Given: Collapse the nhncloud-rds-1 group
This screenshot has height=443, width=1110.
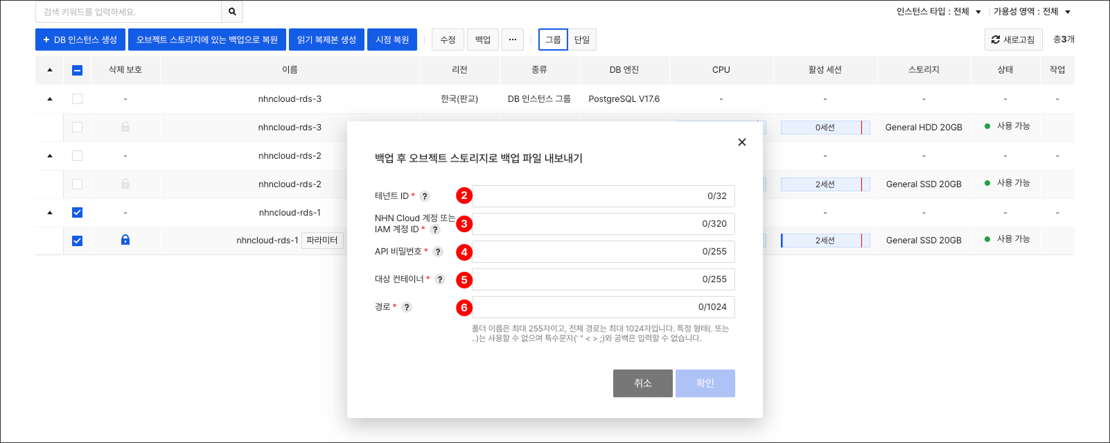Looking at the screenshot, I should 50,213.
